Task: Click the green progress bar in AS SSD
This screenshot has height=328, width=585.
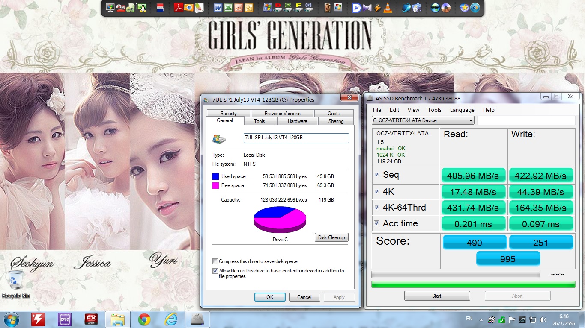Action: [x=473, y=284]
